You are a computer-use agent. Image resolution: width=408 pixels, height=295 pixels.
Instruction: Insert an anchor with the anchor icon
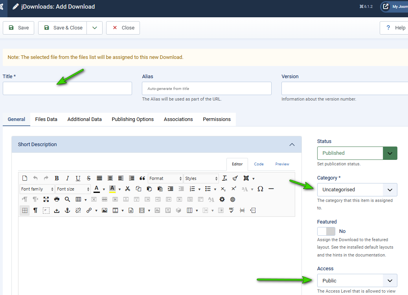[x=67, y=211]
